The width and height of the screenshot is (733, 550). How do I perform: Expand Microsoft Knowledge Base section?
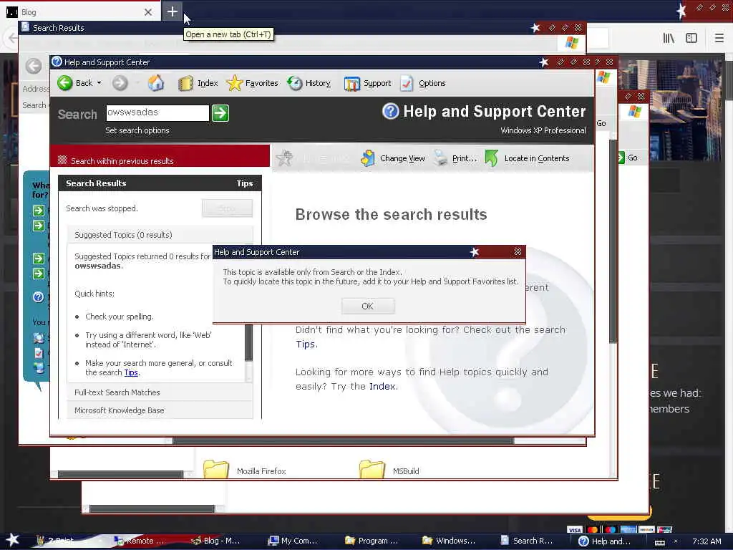tap(160, 410)
